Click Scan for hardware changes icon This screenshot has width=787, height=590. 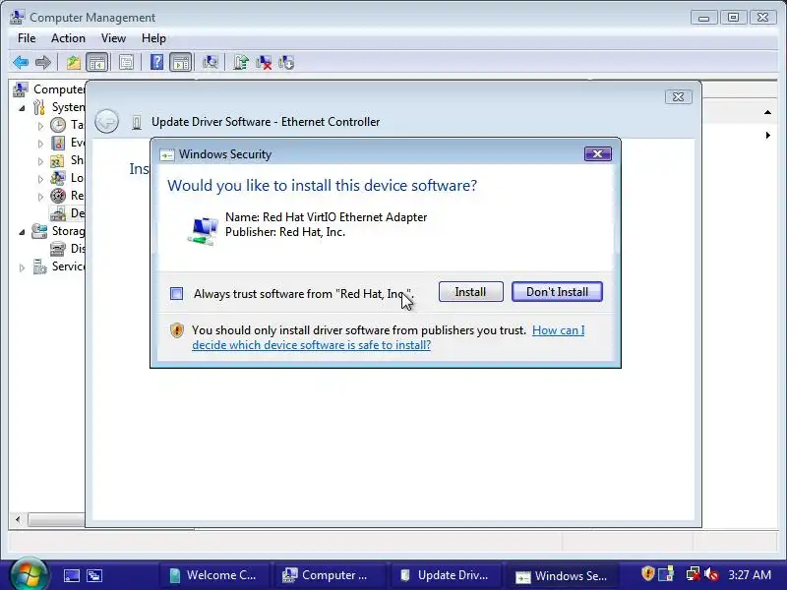point(210,63)
